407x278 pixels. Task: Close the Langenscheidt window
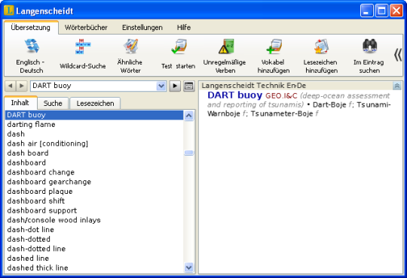pyautogui.click(x=396, y=11)
